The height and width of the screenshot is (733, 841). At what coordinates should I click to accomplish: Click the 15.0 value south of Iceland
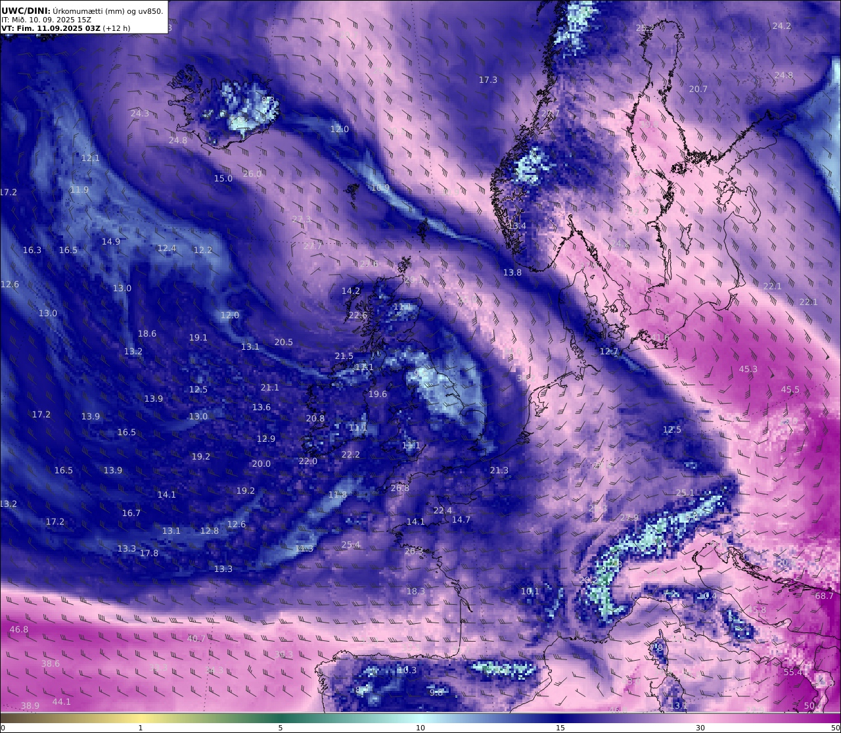coord(223,179)
